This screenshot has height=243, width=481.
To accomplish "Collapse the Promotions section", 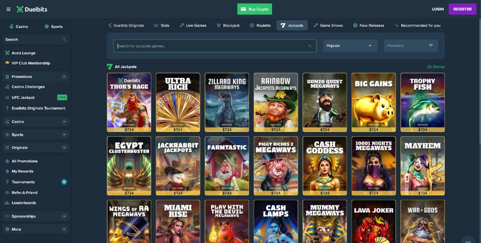I will click(64, 77).
